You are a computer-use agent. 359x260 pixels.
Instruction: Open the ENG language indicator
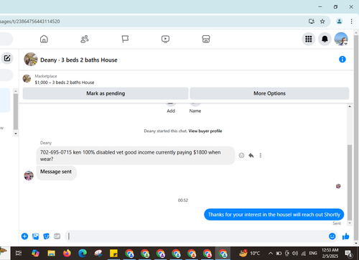(x=313, y=253)
